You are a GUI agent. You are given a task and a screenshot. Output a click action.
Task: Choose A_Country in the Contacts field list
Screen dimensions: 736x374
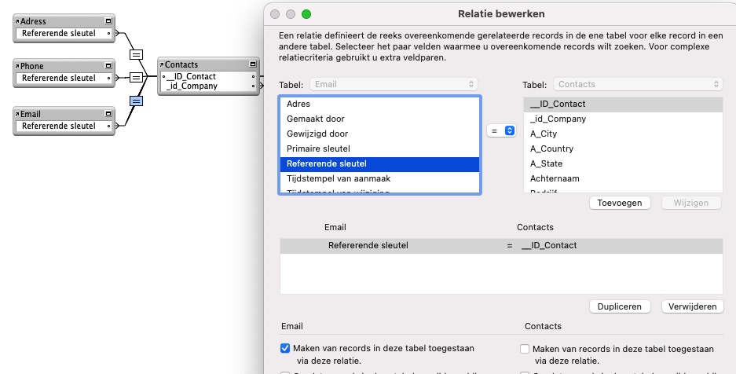click(552, 148)
